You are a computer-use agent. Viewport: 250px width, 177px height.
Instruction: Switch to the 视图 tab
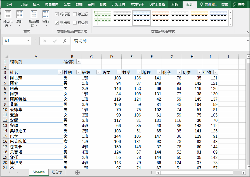click(103, 4)
